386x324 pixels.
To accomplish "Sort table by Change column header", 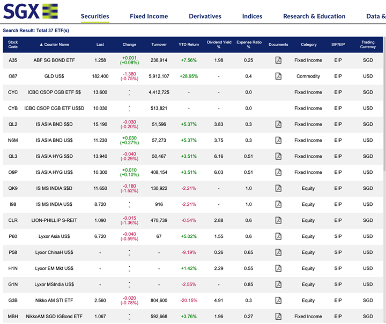I will point(130,44).
